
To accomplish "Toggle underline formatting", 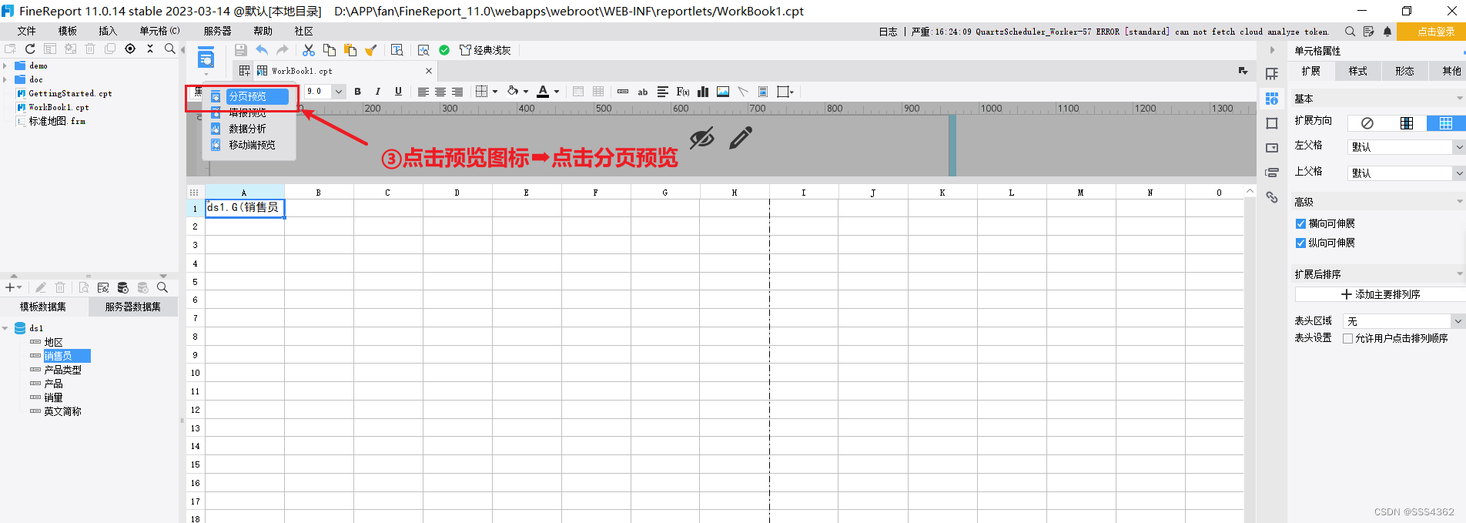I will 398,92.
